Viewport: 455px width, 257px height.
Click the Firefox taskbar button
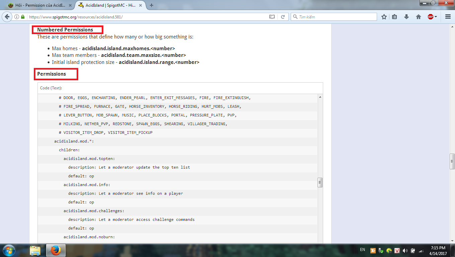pos(56,250)
